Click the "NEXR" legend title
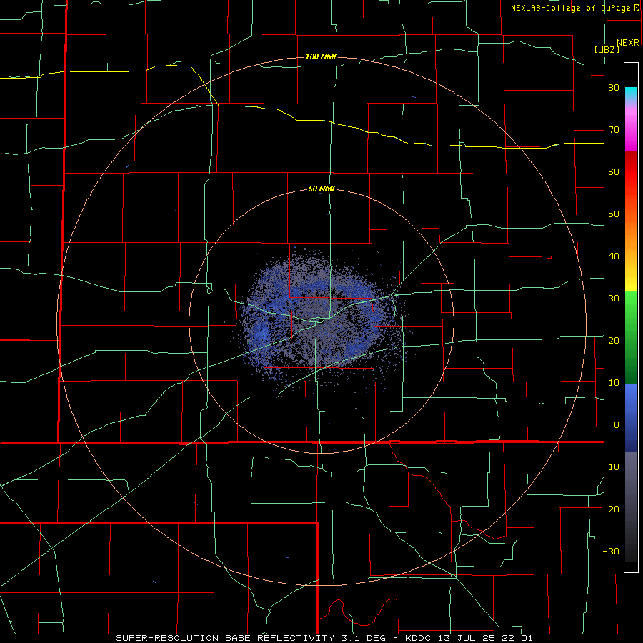Image resolution: width=643 pixels, height=643 pixels. point(628,43)
